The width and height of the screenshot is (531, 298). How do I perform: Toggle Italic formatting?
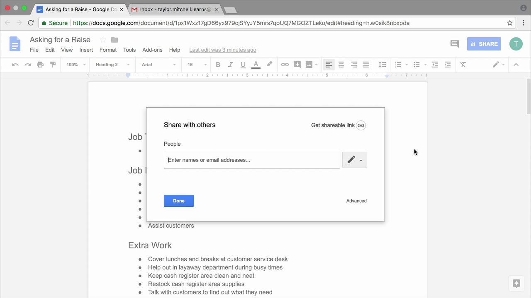tap(231, 65)
